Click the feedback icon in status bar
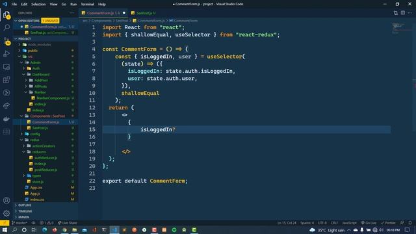 (x=402, y=223)
